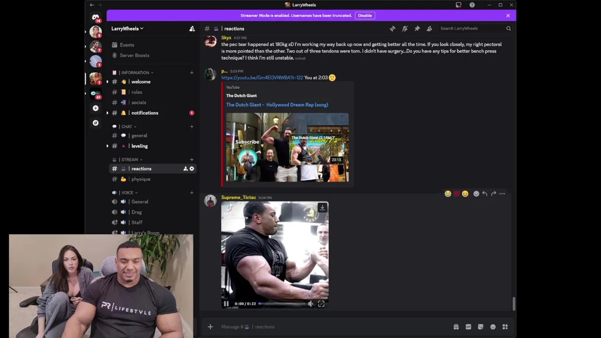
Task: Click the Supreme_Tictac username
Action: click(x=239, y=198)
